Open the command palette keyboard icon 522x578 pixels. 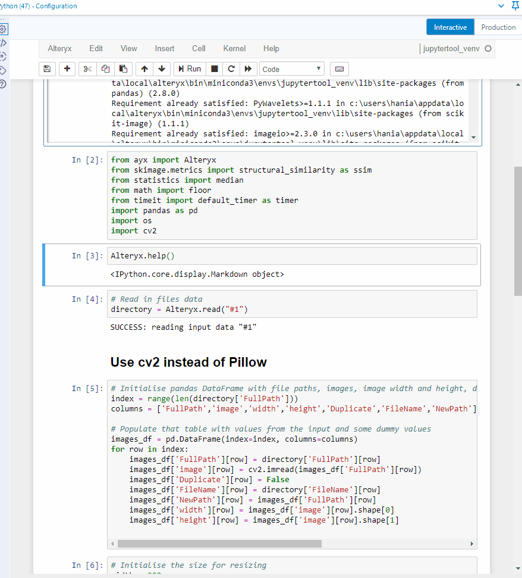339,69
